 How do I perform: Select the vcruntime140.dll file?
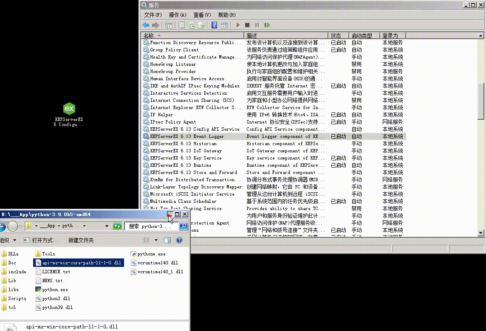[154, 263]
